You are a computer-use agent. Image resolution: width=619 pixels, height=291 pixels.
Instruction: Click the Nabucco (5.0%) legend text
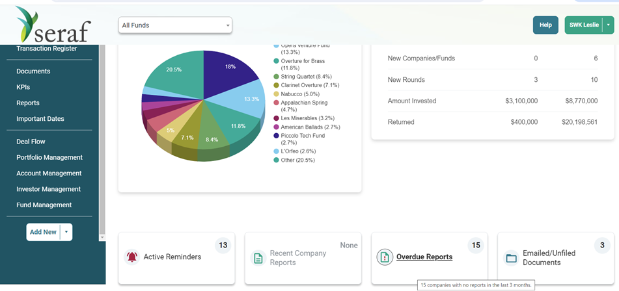300,94
